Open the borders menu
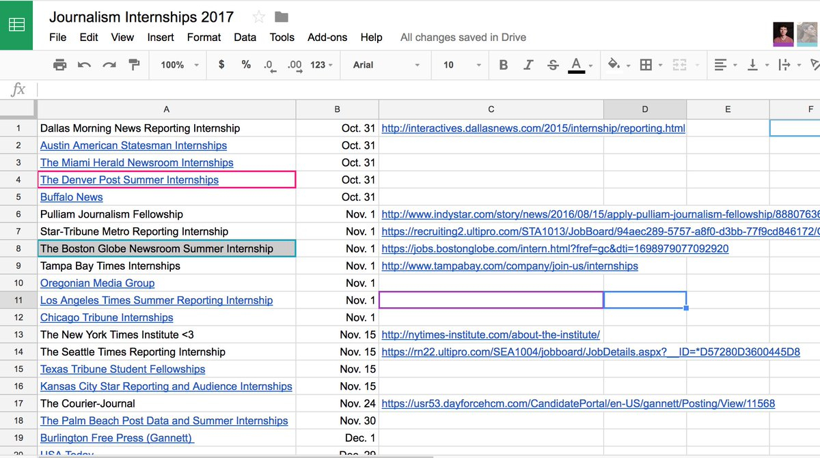The height and width of the screenshot is (458, 820). pyautogui.click(x=650, y=65)
